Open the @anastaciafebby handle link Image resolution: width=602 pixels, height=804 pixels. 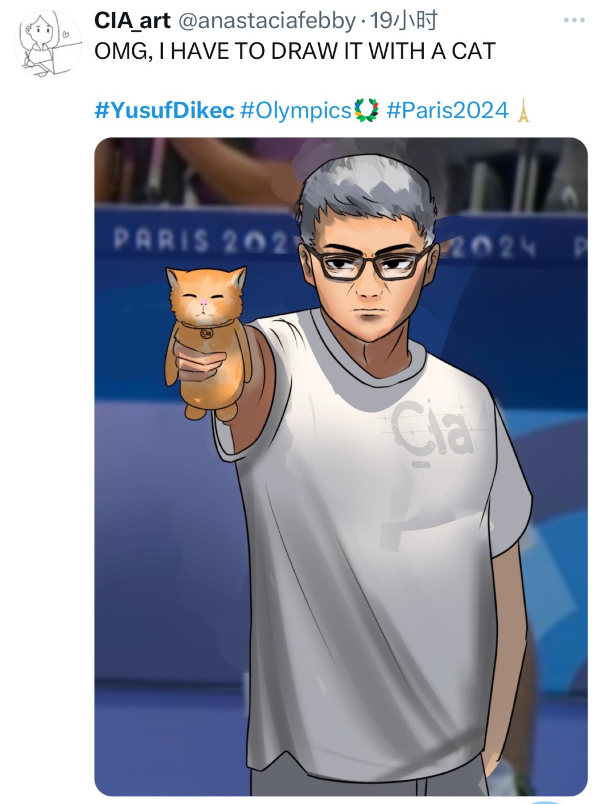[x=266, y=21]
